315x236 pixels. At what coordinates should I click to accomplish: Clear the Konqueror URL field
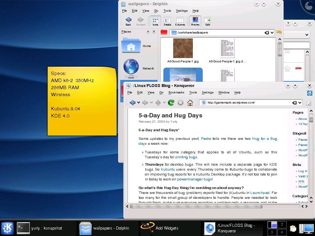[x=294, y=103]
